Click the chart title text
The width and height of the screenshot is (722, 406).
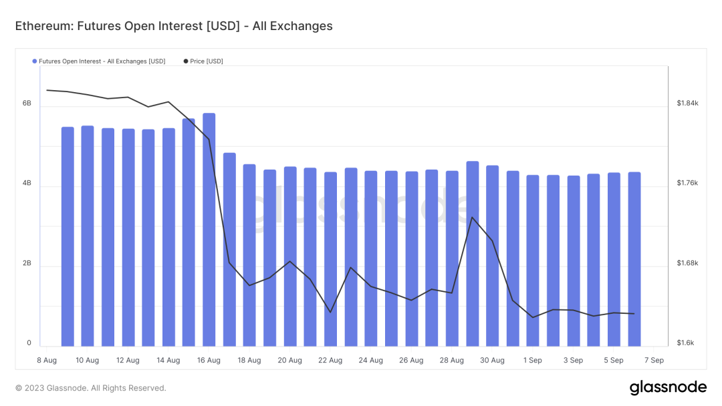(174, 27)
